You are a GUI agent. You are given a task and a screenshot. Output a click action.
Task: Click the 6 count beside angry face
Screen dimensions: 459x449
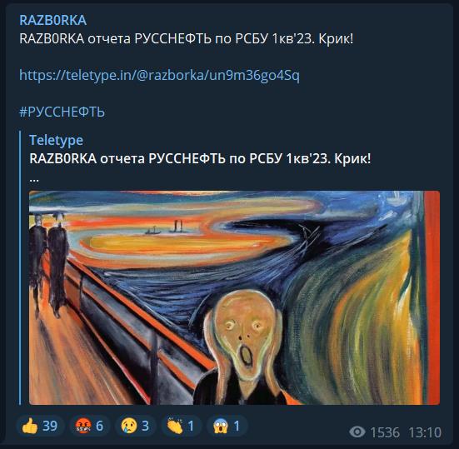(99, 426)
